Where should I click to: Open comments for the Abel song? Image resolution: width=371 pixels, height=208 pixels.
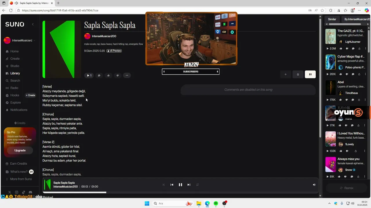tap(353, 100)
